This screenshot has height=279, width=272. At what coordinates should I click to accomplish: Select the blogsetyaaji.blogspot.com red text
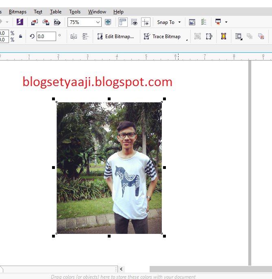tap(97, 82)
